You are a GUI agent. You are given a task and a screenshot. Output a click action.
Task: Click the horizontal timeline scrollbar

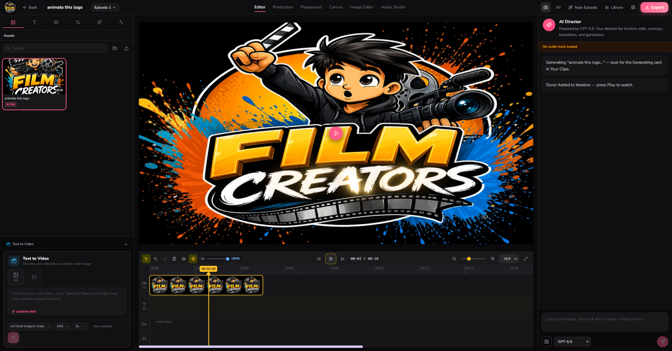(x=251, y=347)
